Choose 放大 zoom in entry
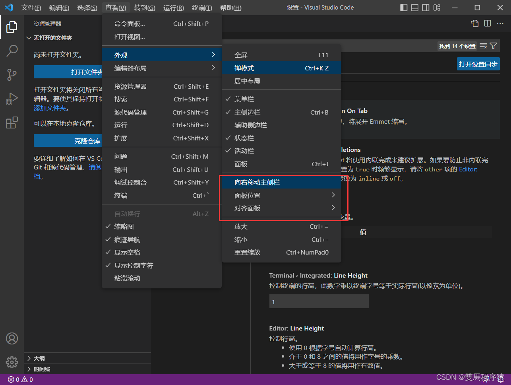This screenshot has width=511, height=385. (x=281, y=227)
